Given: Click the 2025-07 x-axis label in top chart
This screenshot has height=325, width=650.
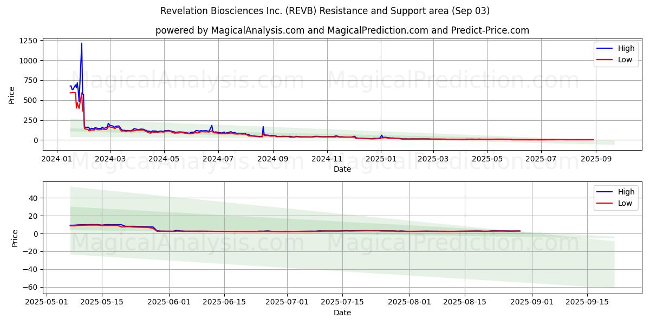Looking at the screenshot, I should 542,159.
